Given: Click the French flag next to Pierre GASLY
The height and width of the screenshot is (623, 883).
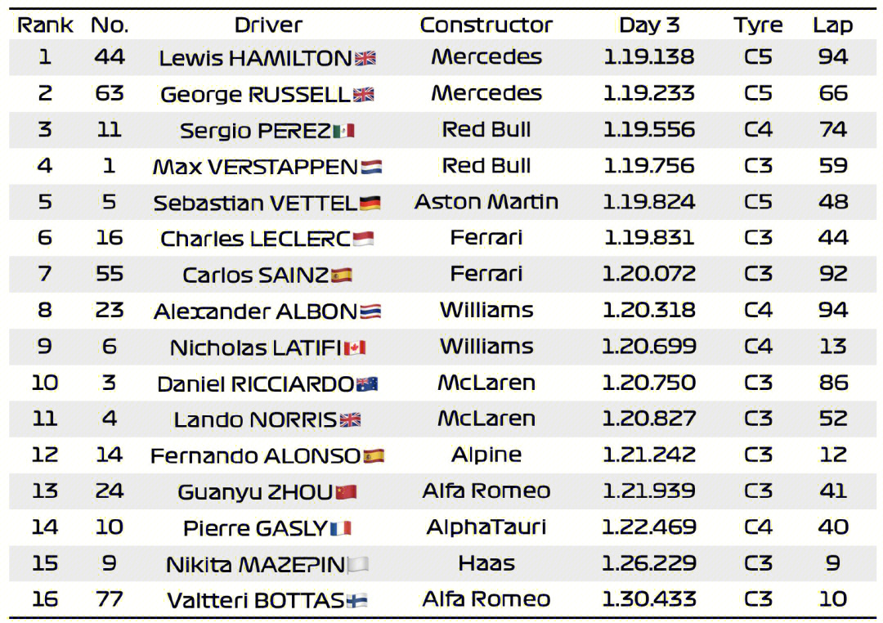Looking at the screenshot, I should point(341,528).
